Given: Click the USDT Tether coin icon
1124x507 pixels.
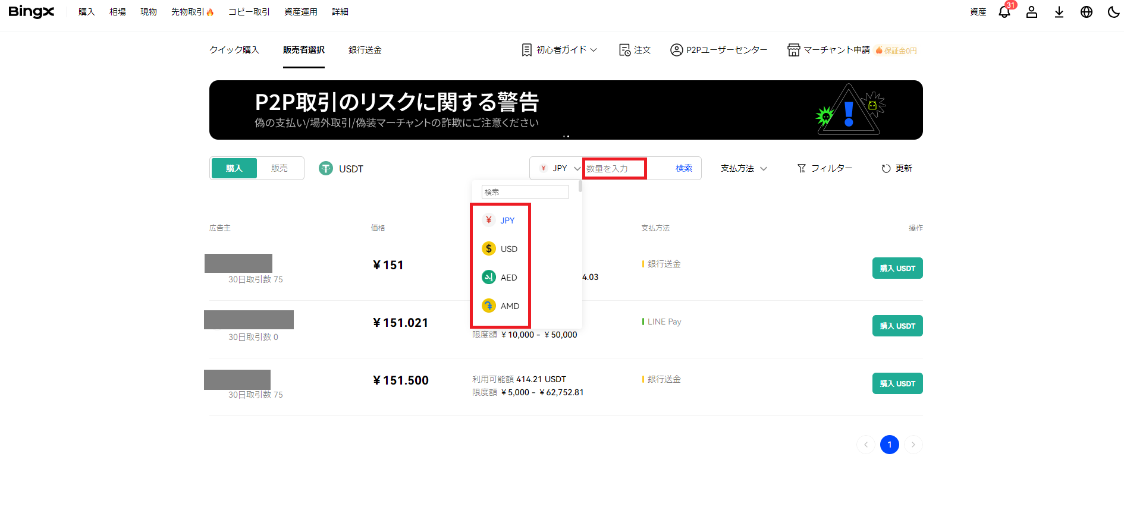Looking at the screenshot, I should (326, 169).
